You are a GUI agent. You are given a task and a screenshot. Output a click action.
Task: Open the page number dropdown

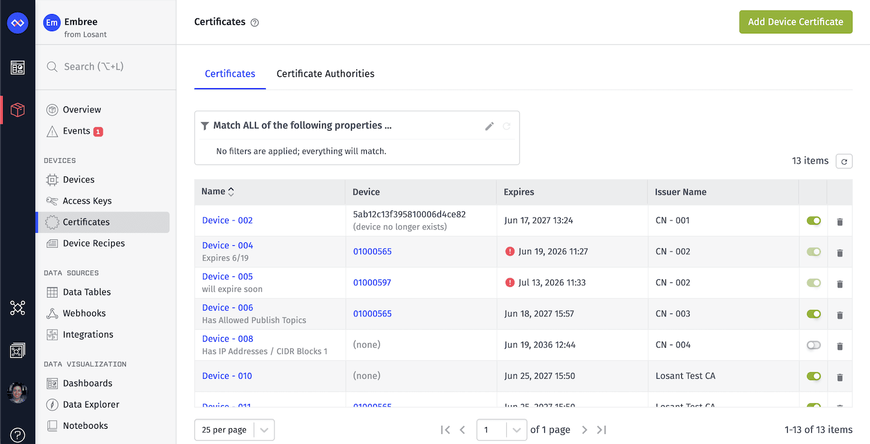pyautogui.click(x=501, y=430)
